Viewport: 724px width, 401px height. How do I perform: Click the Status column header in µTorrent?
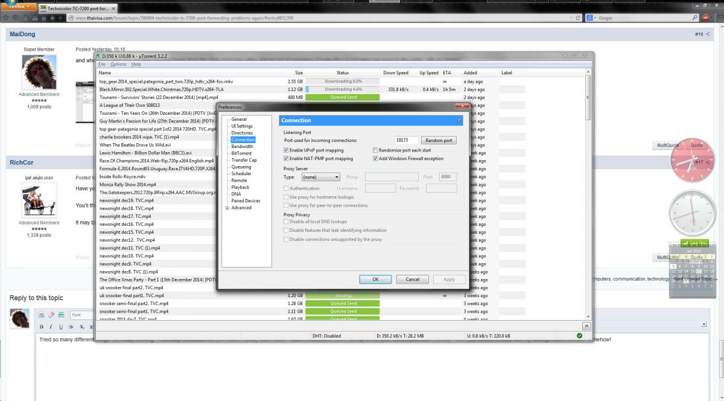point(342,72)
